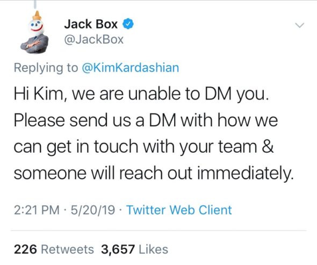The height and width of the screenshot is (265, 317).
Task: Open the Jack Box display name
Action: pos(91,24)
